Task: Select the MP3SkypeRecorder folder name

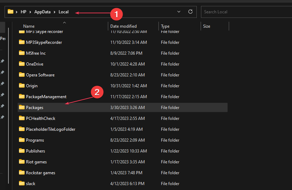Action: point(44,42)
